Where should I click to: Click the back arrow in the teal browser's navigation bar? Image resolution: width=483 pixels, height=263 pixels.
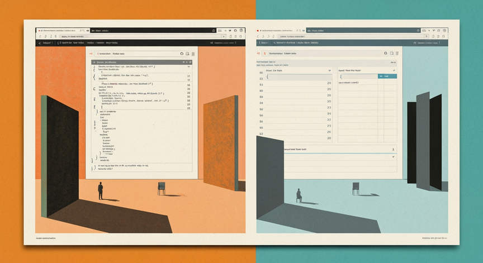click(258, 36)
